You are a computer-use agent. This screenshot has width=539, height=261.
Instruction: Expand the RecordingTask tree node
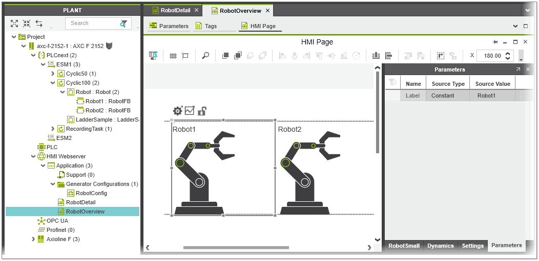(53, 129)
